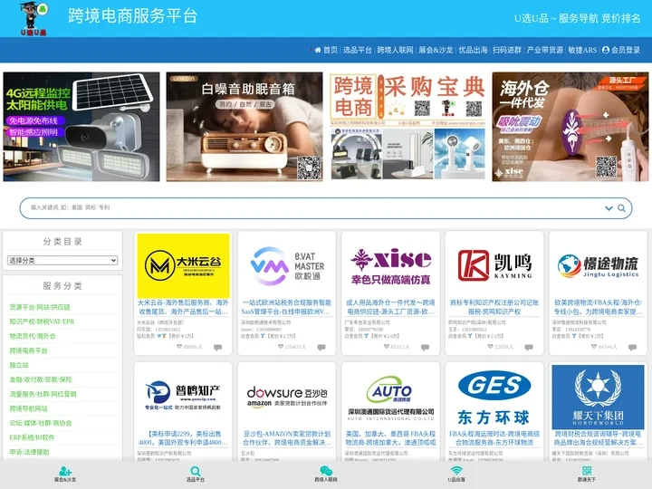652x489 pixels.
Task: Open 跨境人联网 WeChat icon in the bottom bar
Action: click(x=326, y=474)
